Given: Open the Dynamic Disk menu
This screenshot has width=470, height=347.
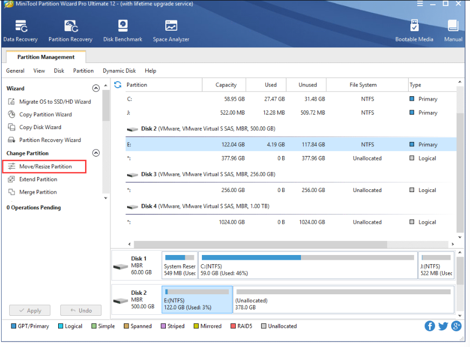Looking at the screenshot, I should pyautogui.click(x=120, y=70).
